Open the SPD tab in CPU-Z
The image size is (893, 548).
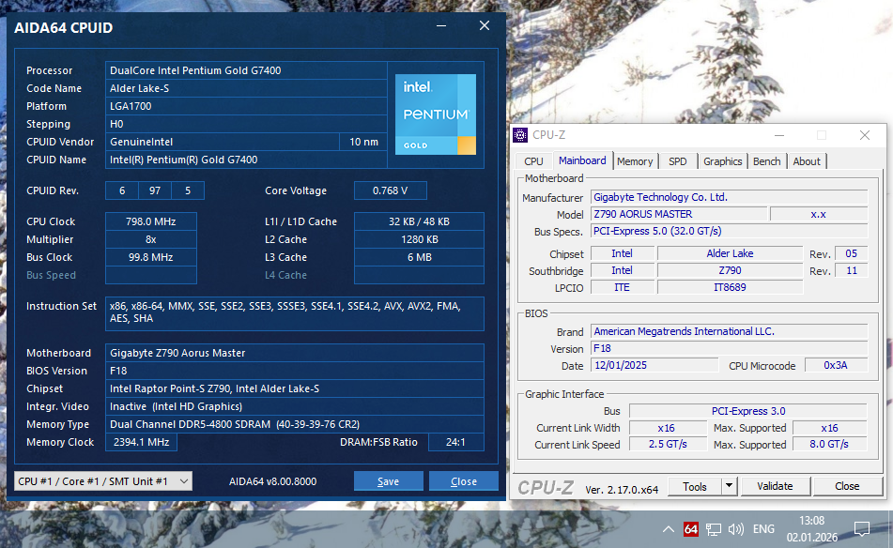[678, 161]
